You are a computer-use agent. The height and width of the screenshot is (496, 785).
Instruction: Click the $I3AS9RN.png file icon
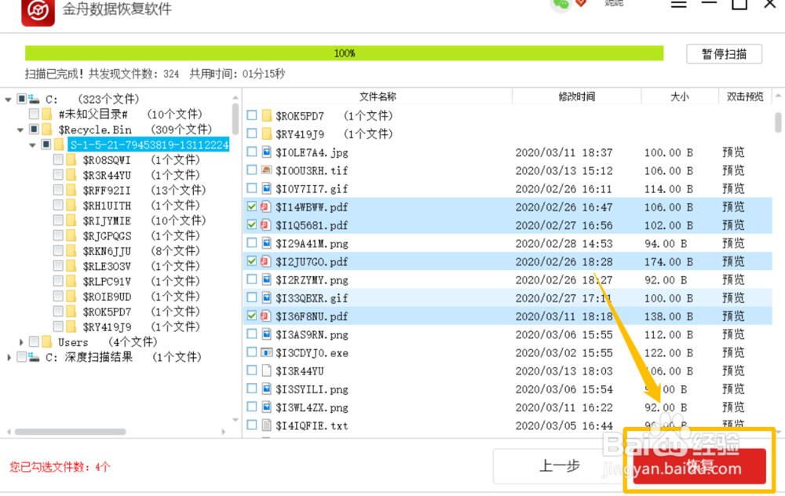click(266, 334)
